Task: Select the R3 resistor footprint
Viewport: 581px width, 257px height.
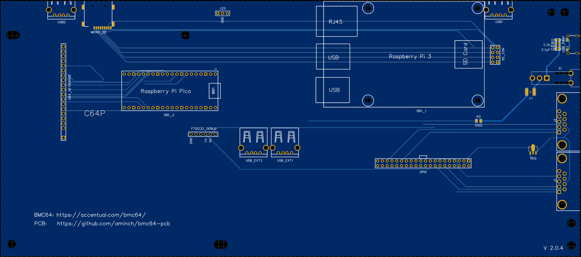Action: pos(479,121)
